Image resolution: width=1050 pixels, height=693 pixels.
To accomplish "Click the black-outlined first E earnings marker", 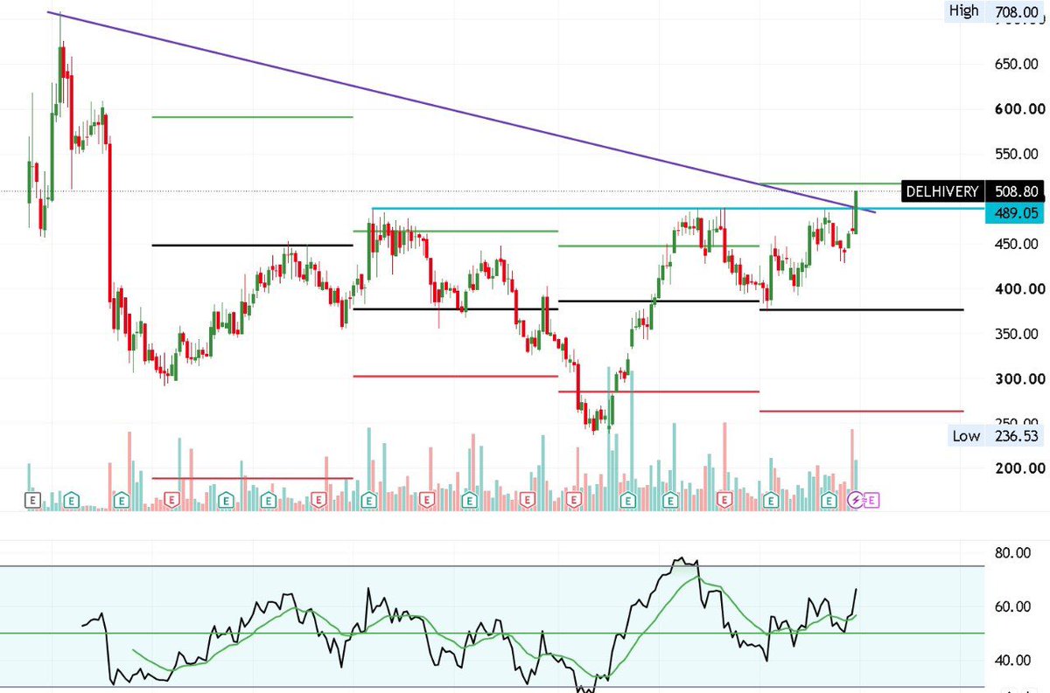I will click(33, 501).
